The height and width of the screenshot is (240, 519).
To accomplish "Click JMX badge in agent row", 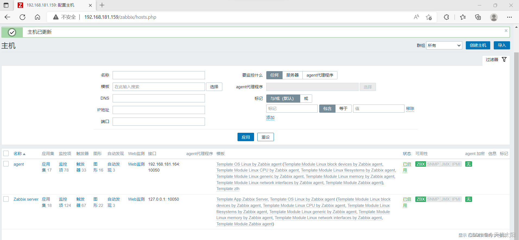I will (445, 164).
